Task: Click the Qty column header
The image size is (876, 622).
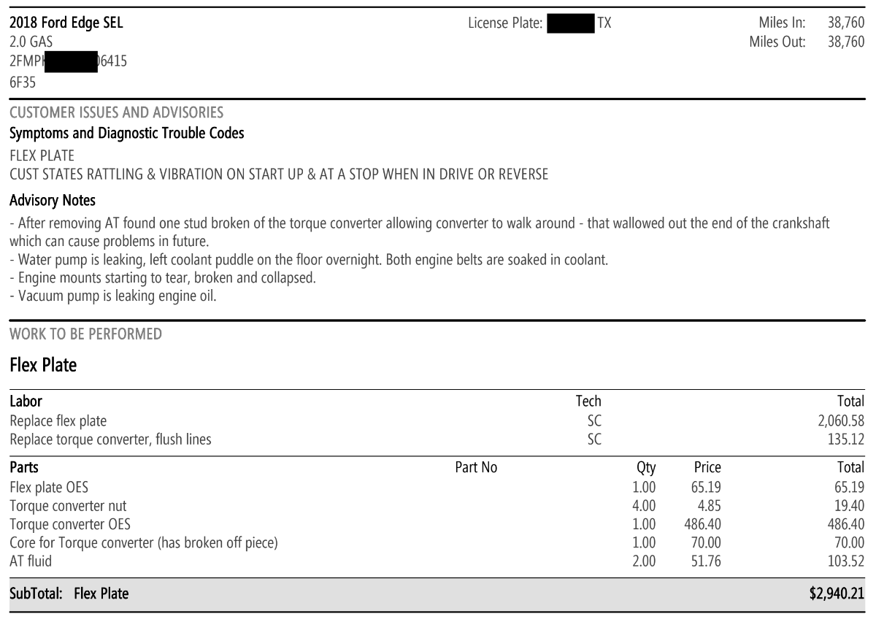Action: click(x=646, y=468)
